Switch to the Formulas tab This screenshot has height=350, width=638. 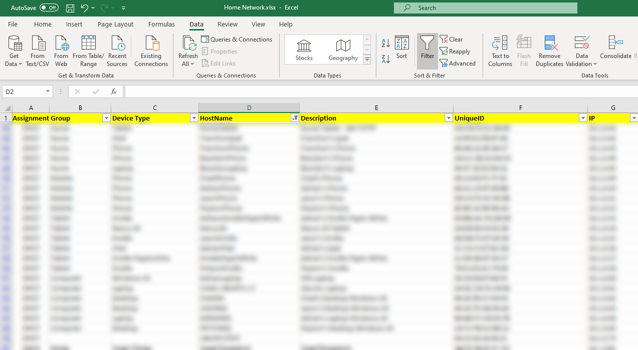pos(161,24)
